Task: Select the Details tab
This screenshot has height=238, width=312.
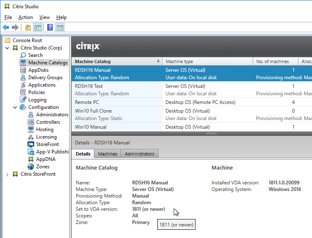Action: click(83, 154)
